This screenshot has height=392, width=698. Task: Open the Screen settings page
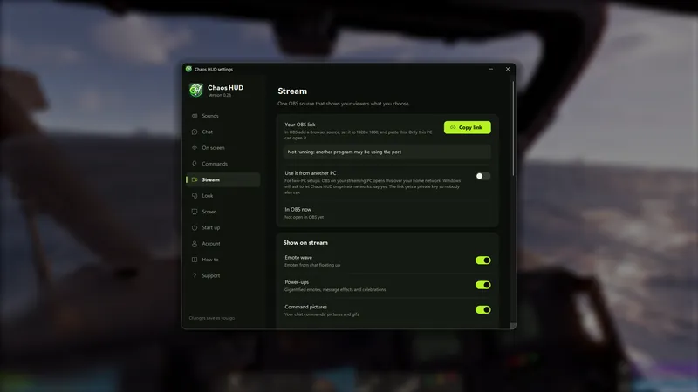tap(223, 212)
